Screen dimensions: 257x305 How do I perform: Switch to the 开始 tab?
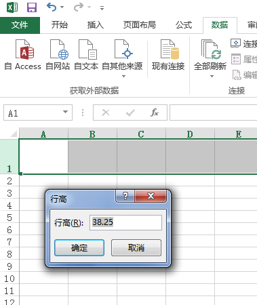click(59, 25)
